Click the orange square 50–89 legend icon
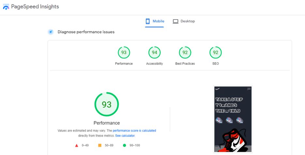Screen dimensions: 305x155 [100, 145]
